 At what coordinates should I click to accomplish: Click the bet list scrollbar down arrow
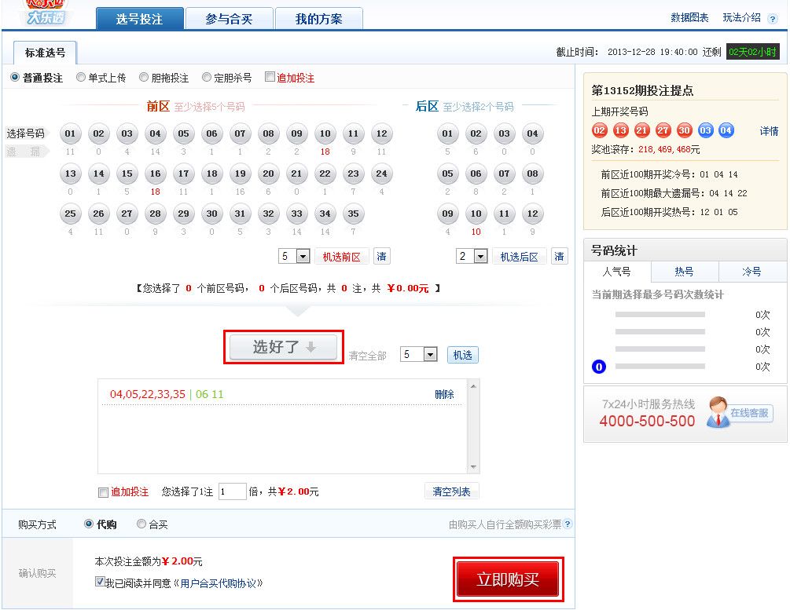pos(473,467)
